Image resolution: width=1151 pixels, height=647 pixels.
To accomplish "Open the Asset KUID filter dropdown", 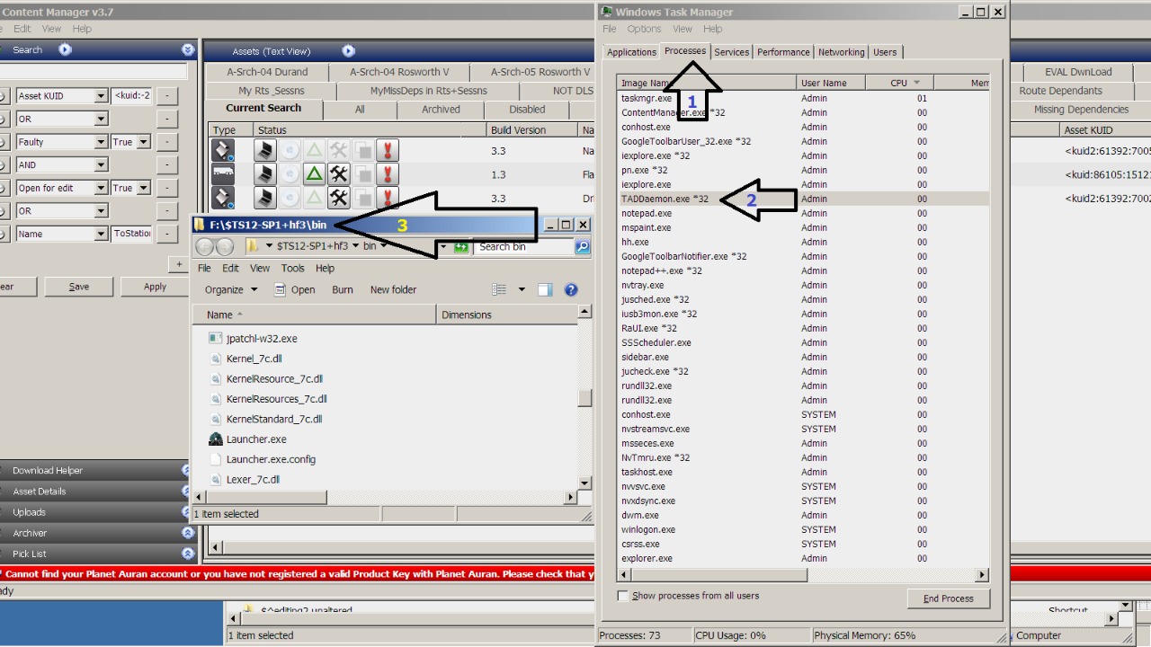I will (101, 96).
